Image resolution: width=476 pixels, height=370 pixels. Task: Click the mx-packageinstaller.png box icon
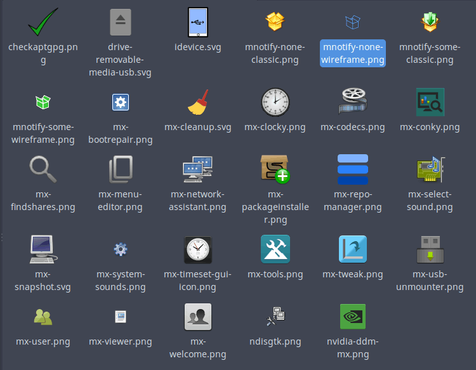[275, 169]
